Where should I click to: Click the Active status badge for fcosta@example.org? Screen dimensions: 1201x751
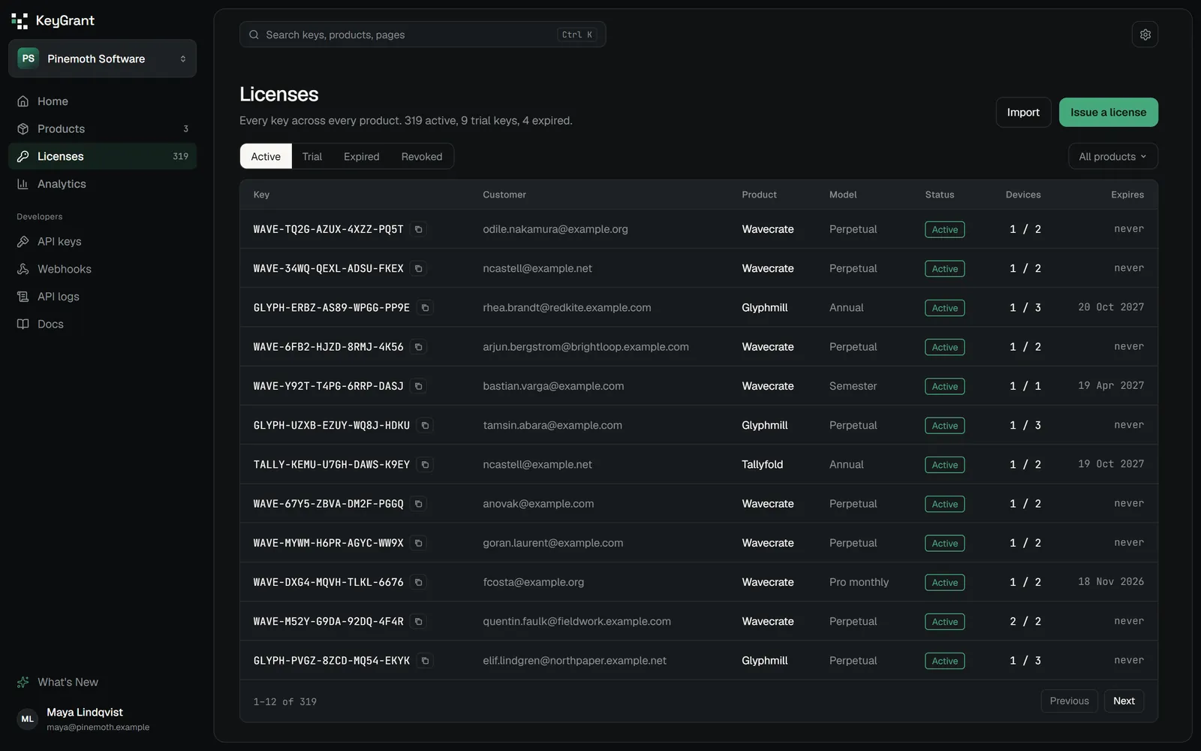click(x=944, y=583)
